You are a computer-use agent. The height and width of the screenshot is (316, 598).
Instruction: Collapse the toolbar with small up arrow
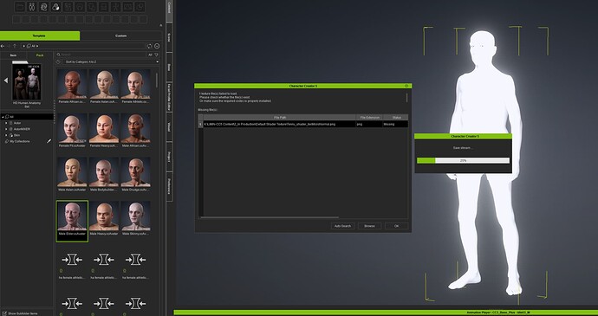[x=160, y=25]
